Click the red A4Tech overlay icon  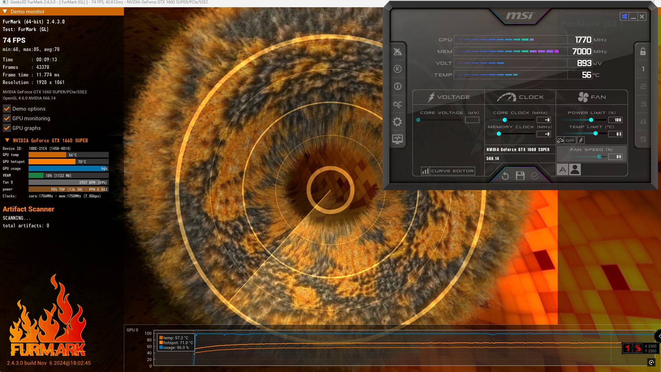(x=628, y=348)
